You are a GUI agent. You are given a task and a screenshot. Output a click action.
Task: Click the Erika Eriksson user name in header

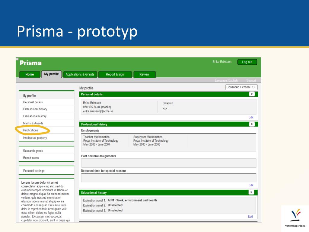pos(222,62)
